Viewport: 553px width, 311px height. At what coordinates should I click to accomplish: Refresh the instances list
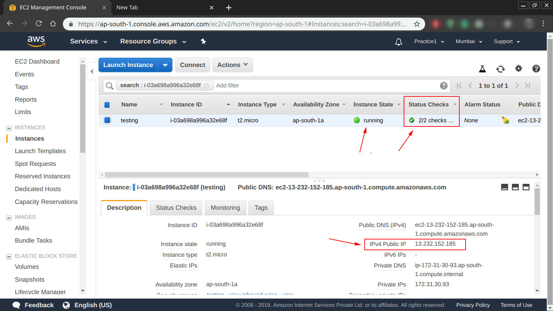click(500, 69)
